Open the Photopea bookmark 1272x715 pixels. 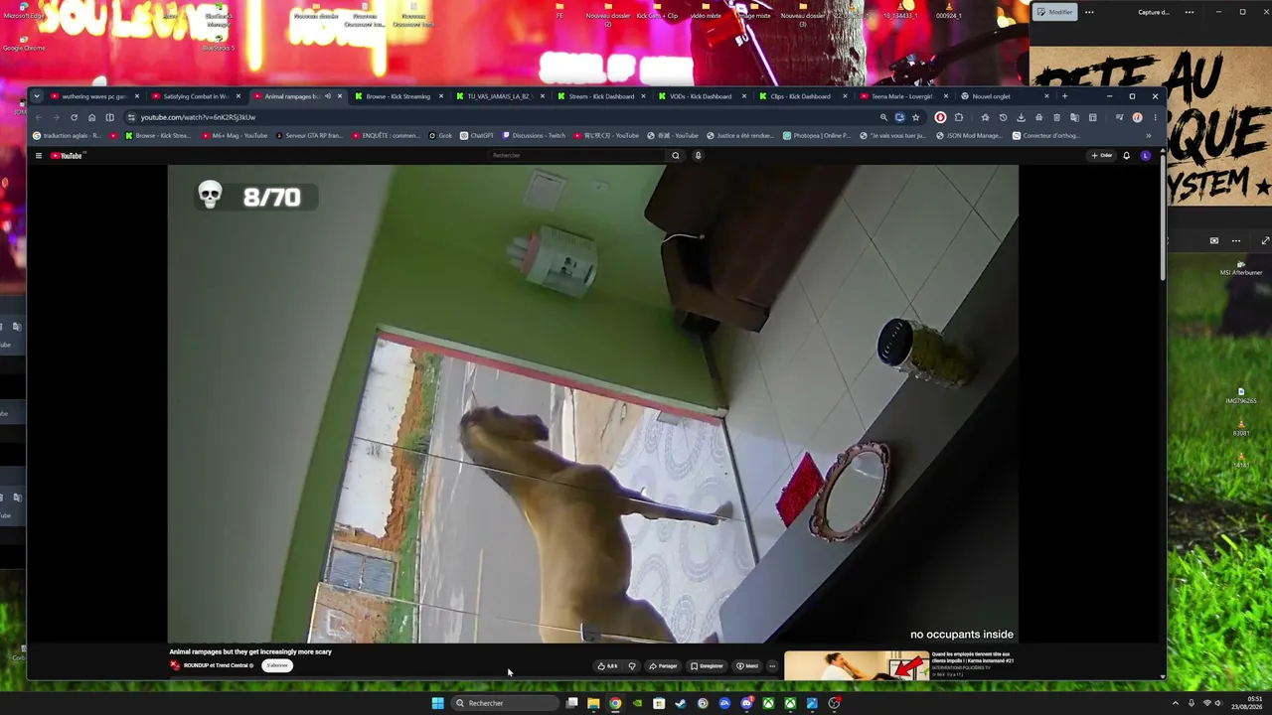coord(816,136)
